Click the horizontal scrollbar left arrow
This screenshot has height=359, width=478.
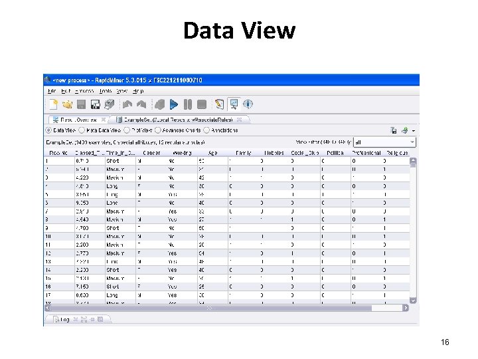pyautogui.click(x=47, y=308)
